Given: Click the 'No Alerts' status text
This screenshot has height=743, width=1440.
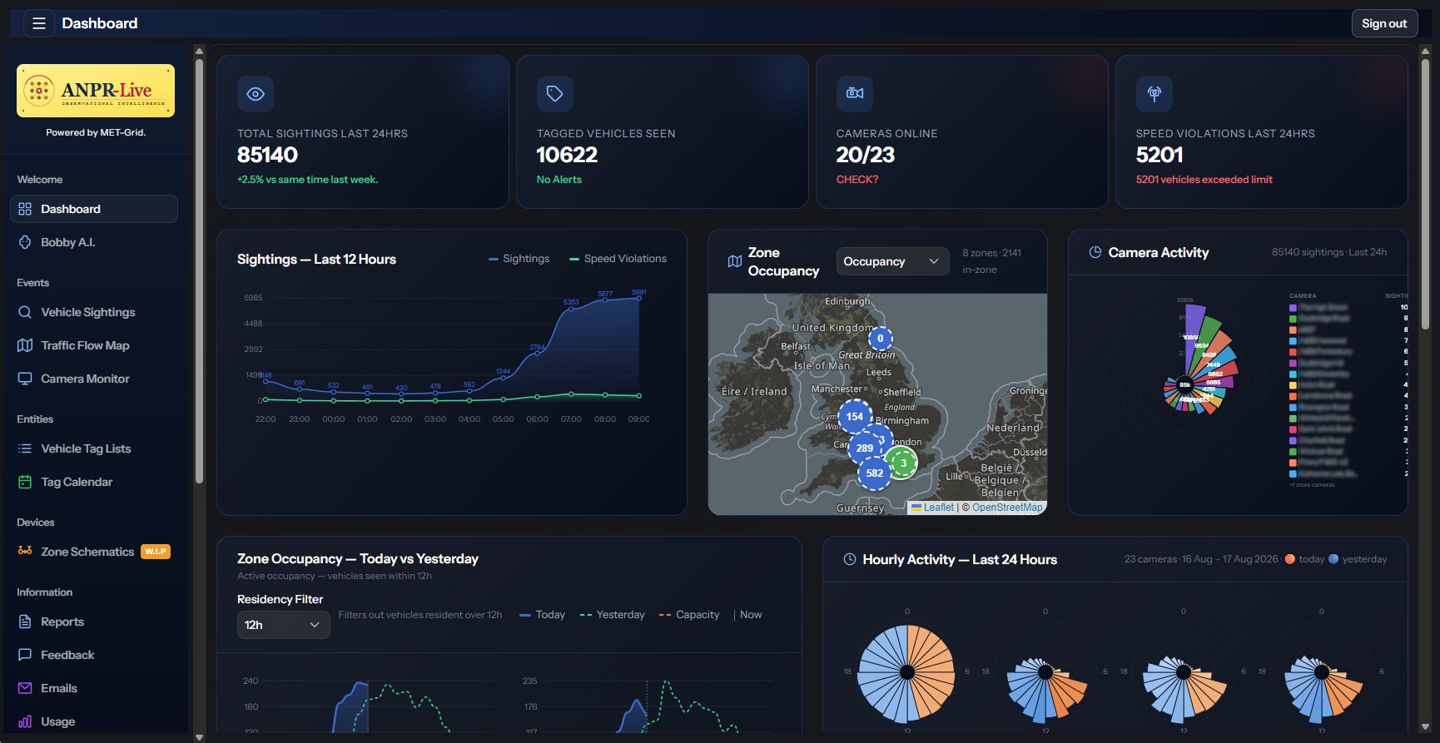Looking at the screenshot, I should (559, 180).
